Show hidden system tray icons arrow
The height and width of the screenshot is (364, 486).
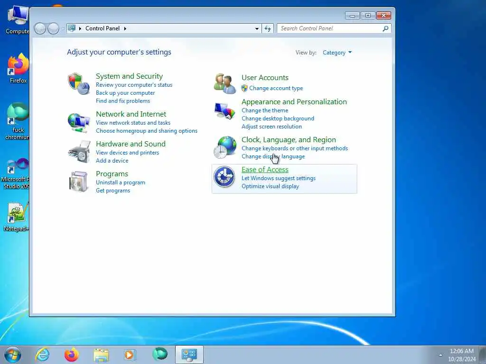(x=440, y=355)
